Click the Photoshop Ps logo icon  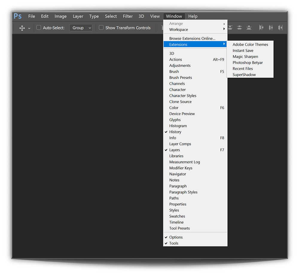(18, 16)
